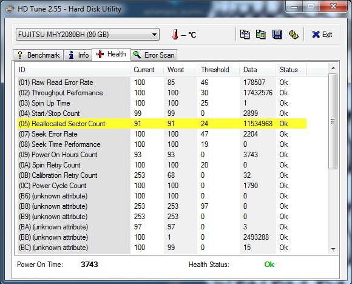Minimize the HD Tune window
The width and height of the screenshot is (352, 284).
294,7
